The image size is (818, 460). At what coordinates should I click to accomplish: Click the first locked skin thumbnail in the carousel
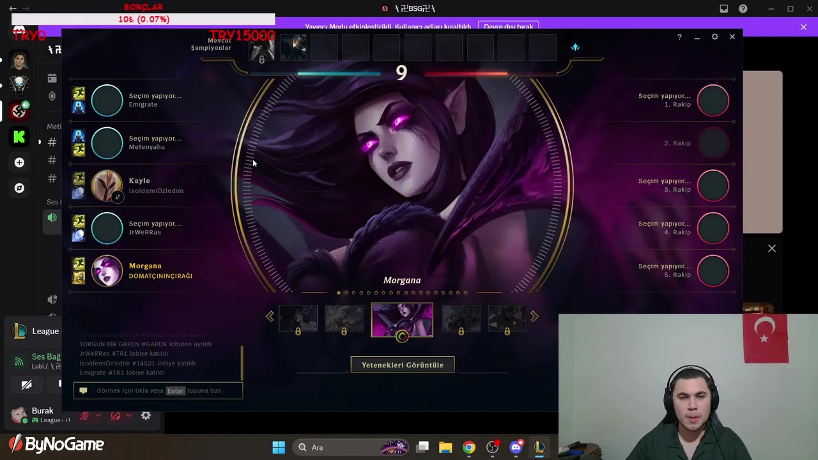pos(298,318)
